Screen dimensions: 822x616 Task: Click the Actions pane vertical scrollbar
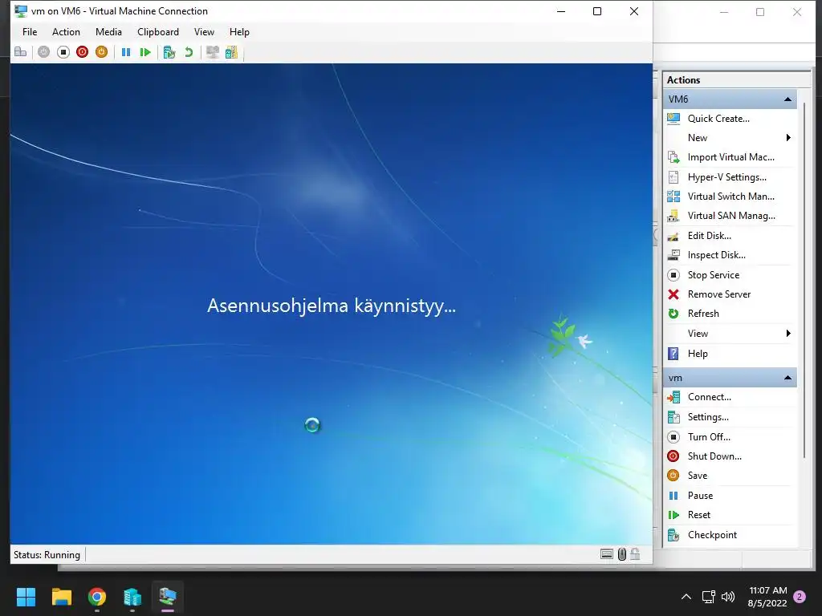[804, 280]
